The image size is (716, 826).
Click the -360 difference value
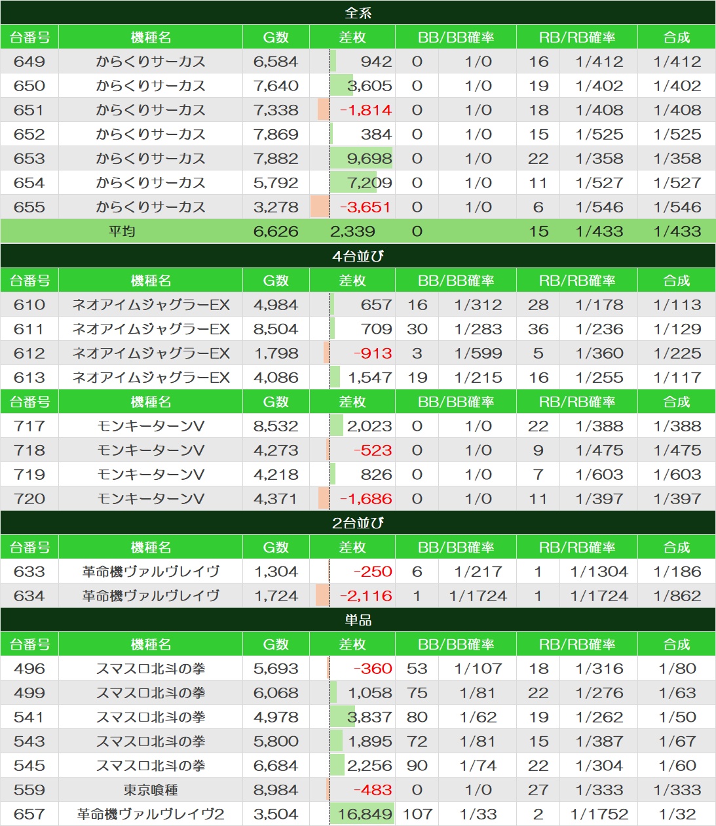coord(373,669)
